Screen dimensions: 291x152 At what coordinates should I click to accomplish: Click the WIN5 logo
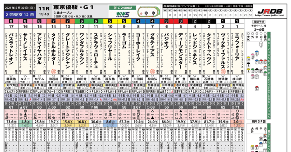click(x=123, y=14)
